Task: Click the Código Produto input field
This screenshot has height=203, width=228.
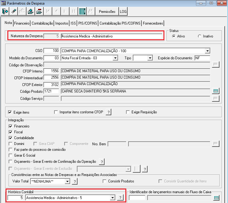Action: (51, 91)
